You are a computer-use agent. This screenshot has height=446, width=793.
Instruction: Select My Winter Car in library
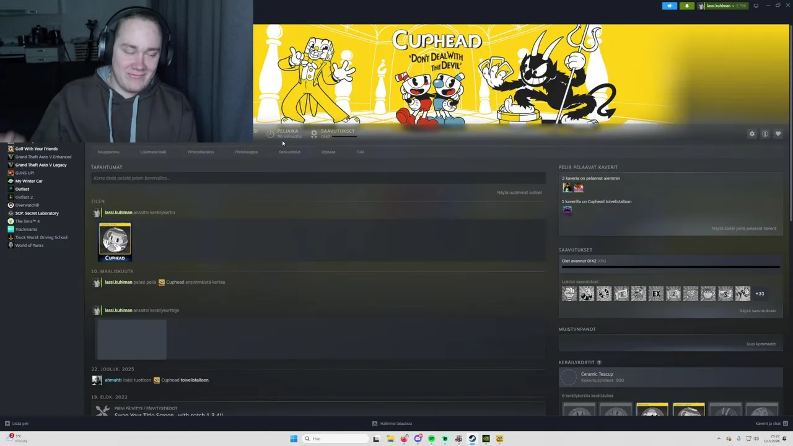(29, 181)
